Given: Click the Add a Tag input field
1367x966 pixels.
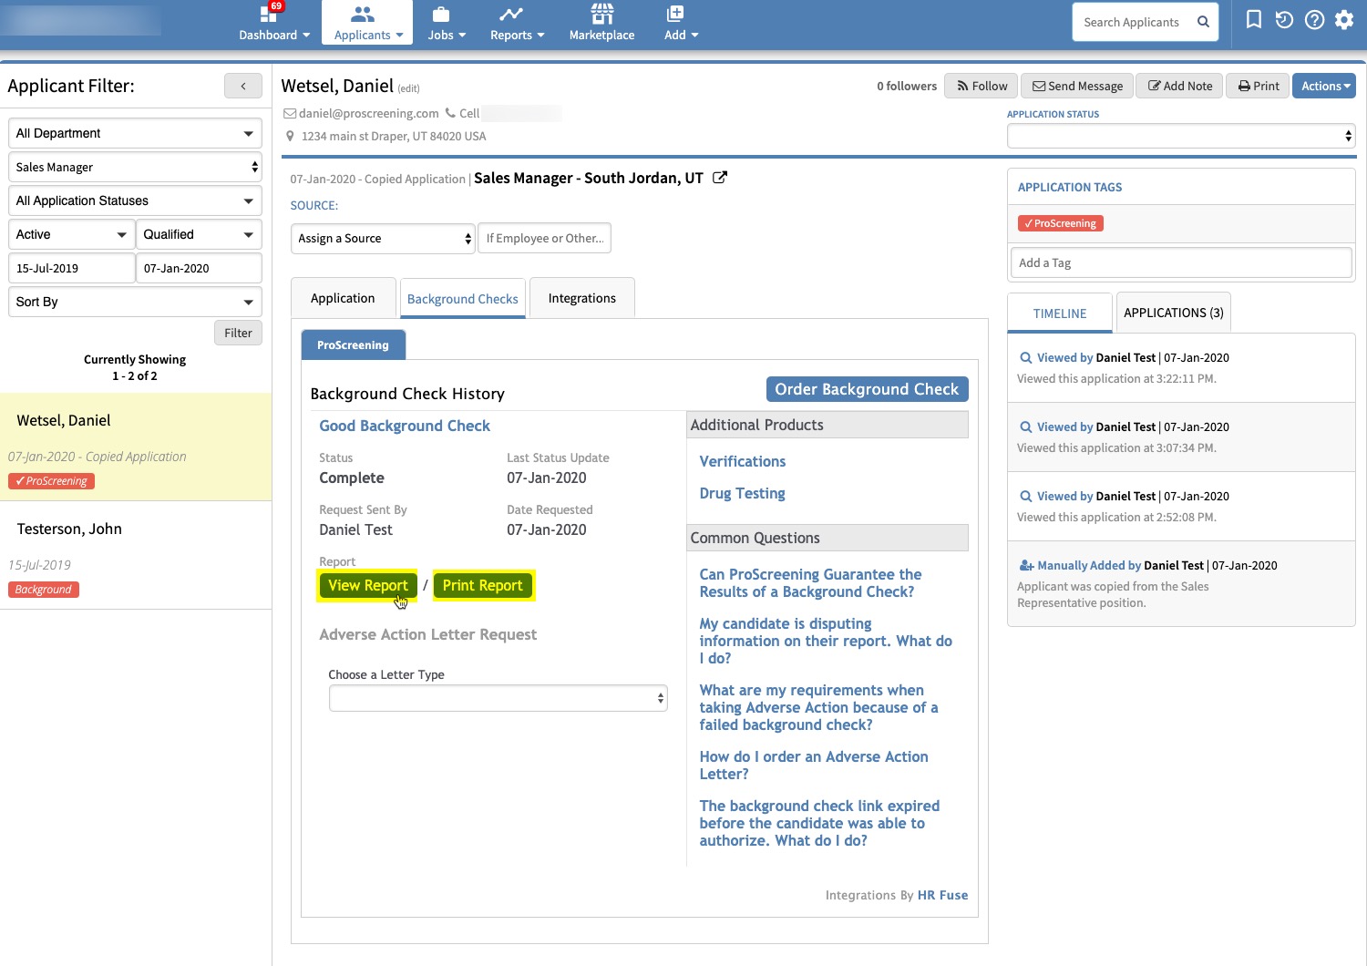Looking at the screenshot, I should [1180, 262].
